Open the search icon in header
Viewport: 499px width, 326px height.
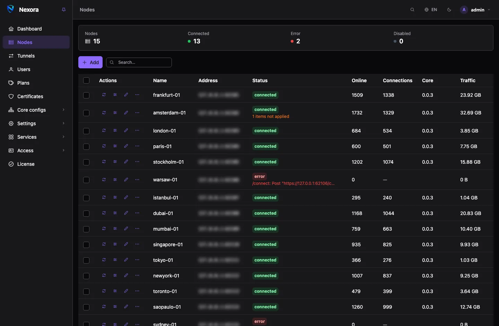(x=412, y=10)
